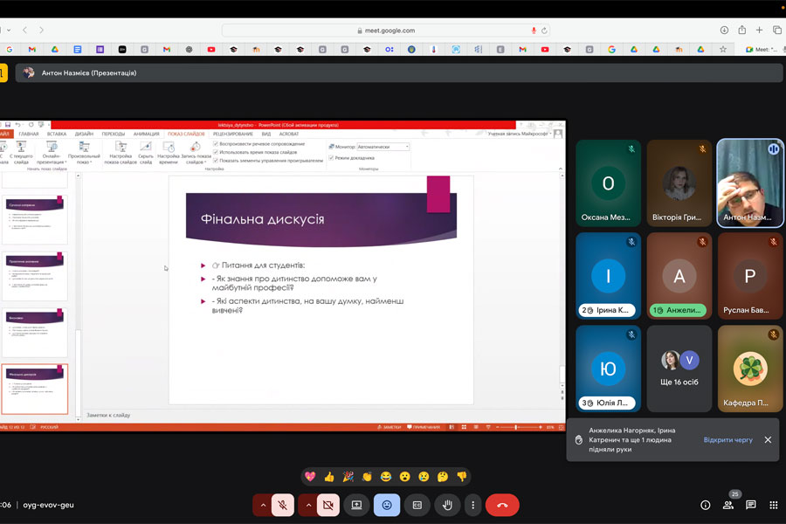Open the in-call chat panel
This screenshot has height=524, width=786.
[750, 505]
